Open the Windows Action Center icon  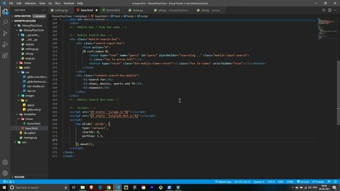pyautogui.click(x=334, y=187)
